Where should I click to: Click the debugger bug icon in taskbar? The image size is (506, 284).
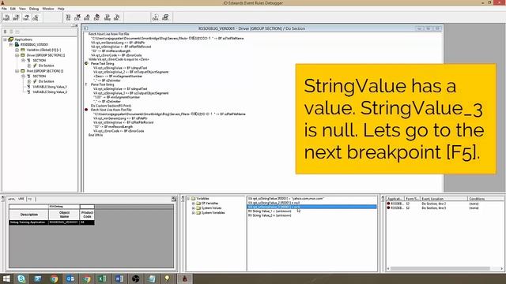(184, 278)
